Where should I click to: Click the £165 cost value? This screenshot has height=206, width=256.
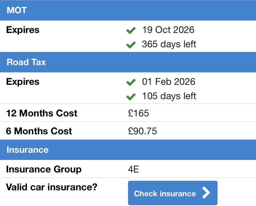[138, 113]
